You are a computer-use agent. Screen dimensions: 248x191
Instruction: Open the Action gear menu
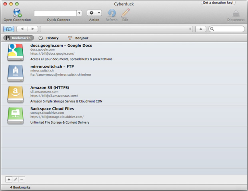(x=94, y=13)
